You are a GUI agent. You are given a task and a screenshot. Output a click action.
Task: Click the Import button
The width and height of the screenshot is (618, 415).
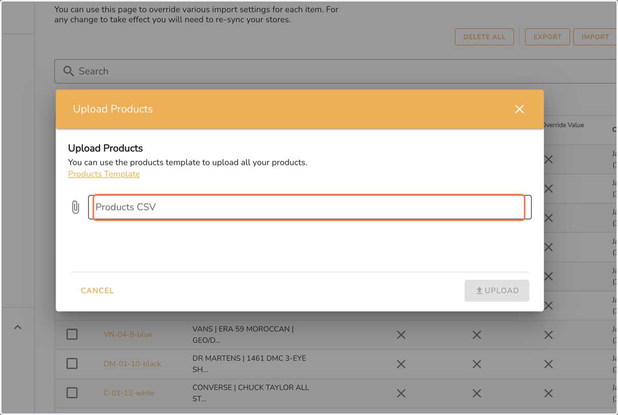(x=595, y=37)
